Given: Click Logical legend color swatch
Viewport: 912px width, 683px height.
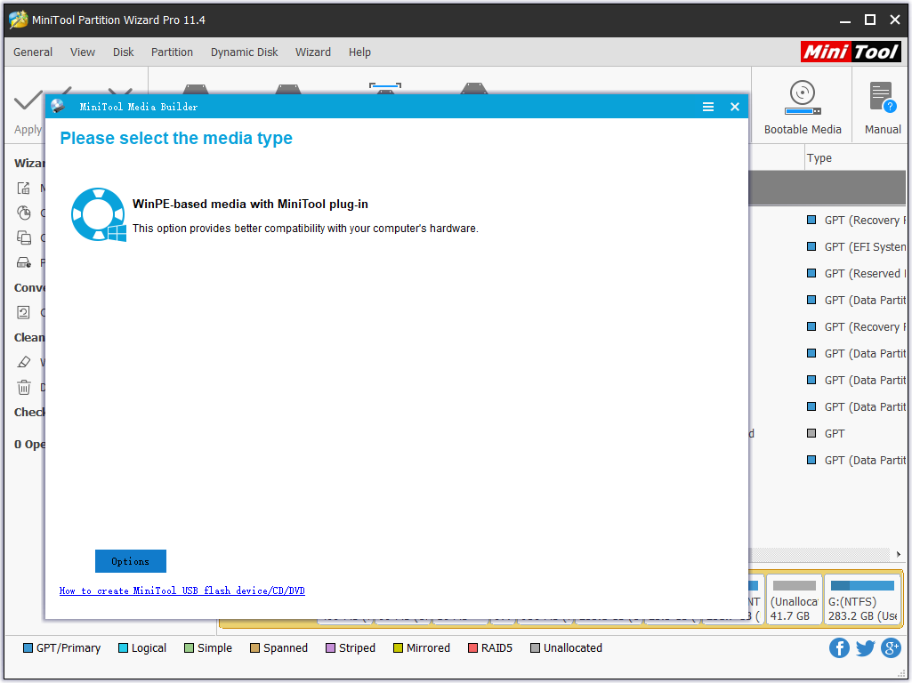Looking at the screenshot, I should point(123,648).
